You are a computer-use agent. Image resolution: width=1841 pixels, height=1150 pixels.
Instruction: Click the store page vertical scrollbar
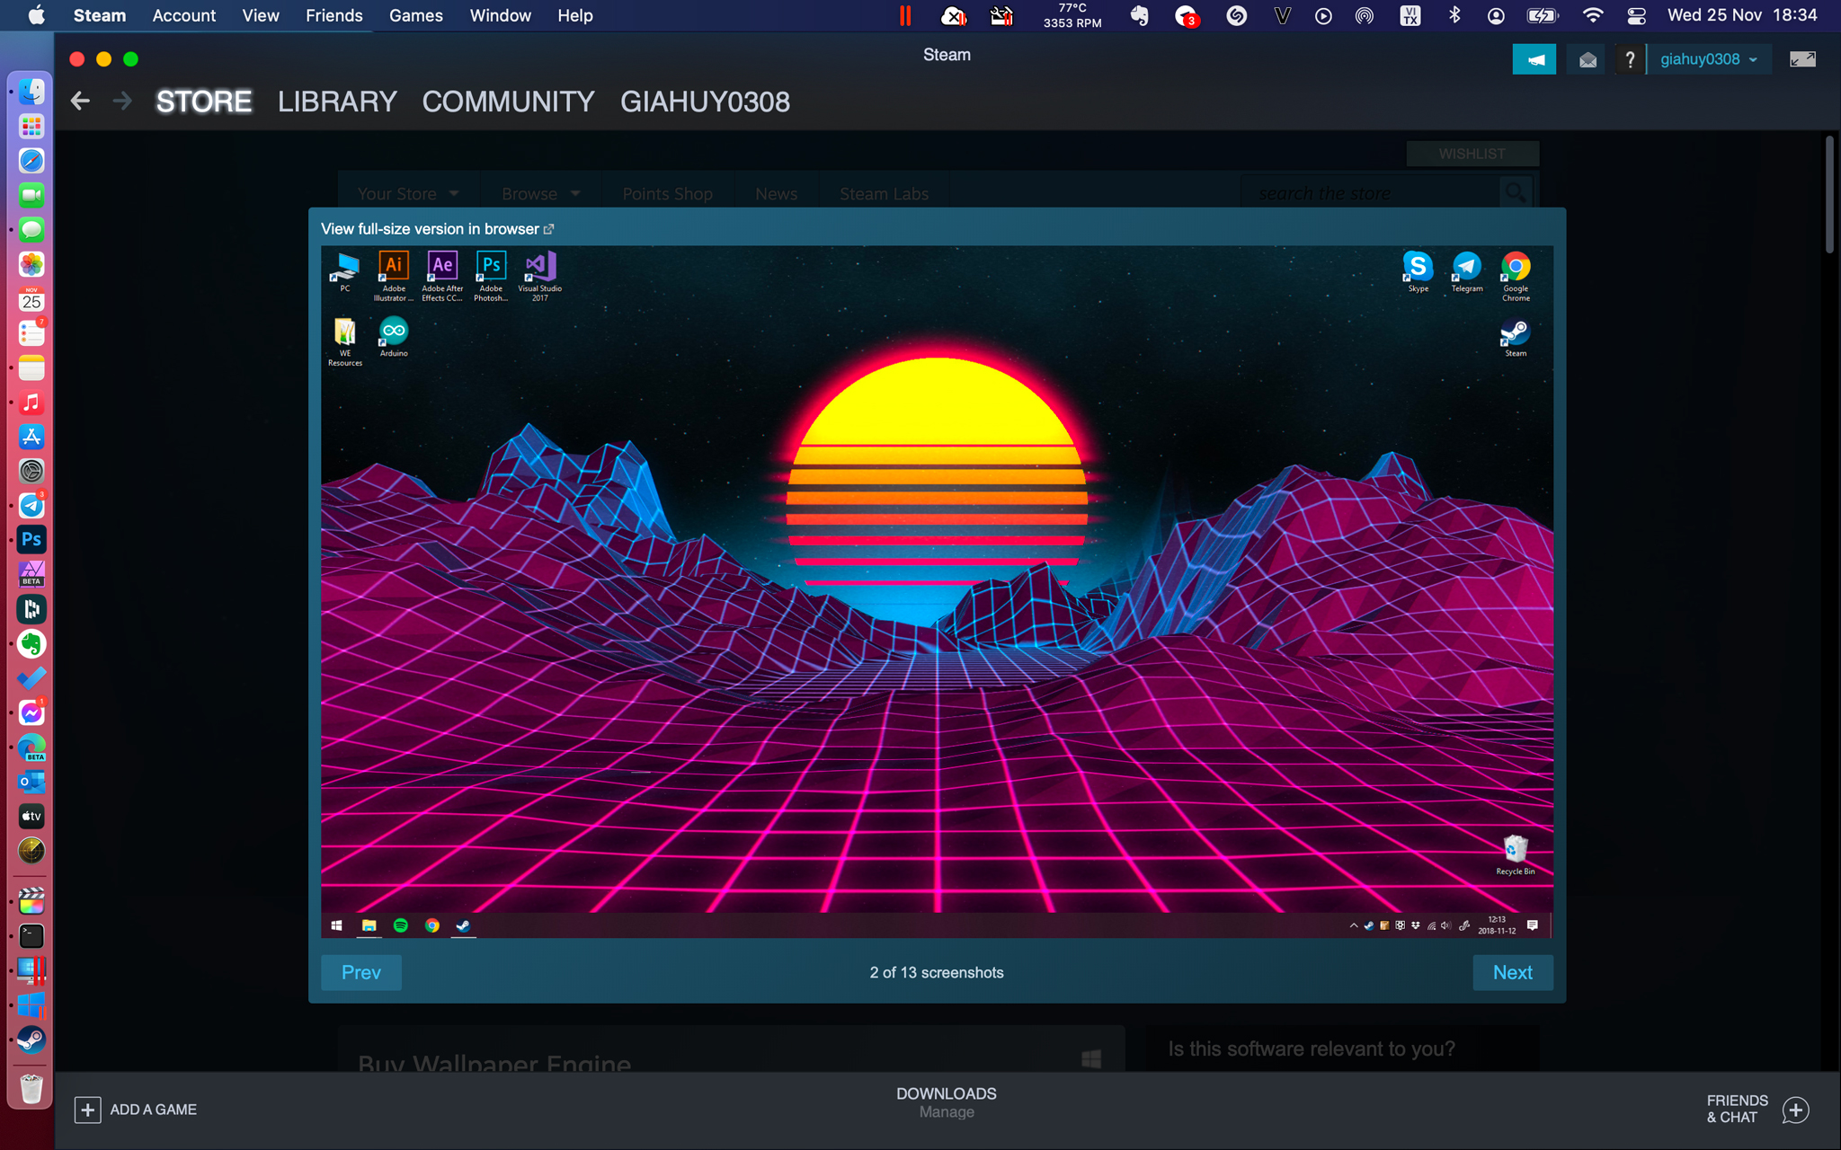point(1829,194)
